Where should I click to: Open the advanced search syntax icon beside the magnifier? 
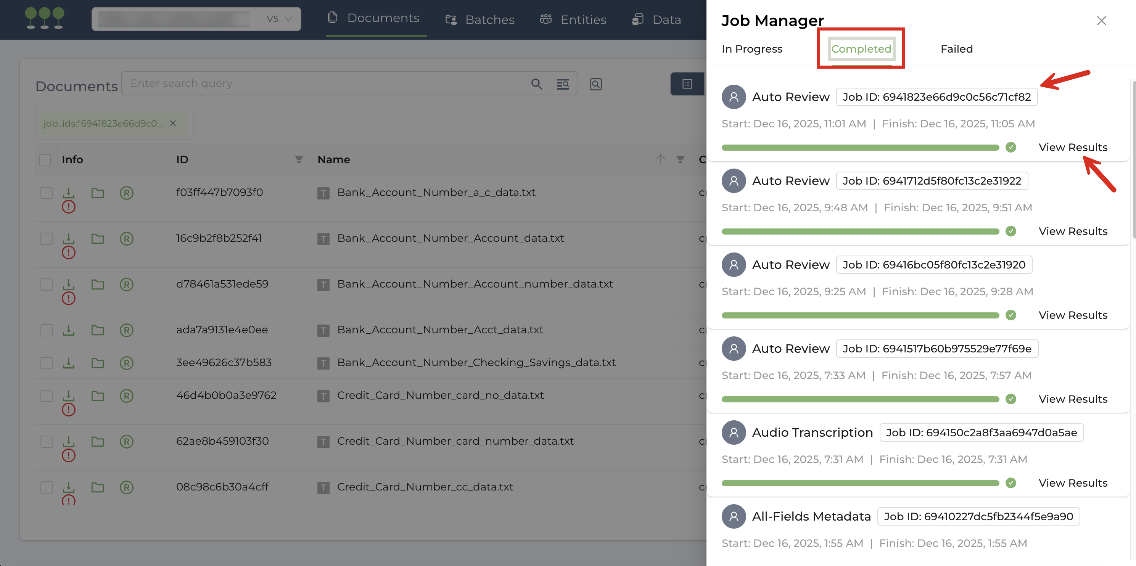[563, 83]
